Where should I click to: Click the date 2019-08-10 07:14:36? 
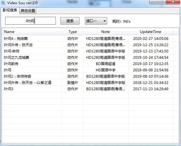tap(151, 76)
